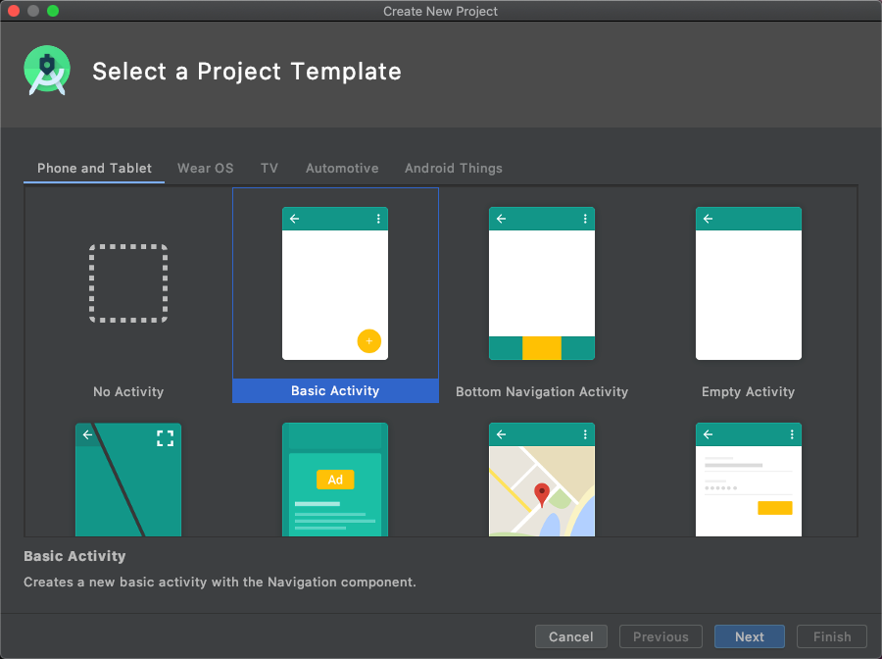Viewport: 882px width, 659px height.
Task: Go to the Android Things tab
Action: click(454, 169)
